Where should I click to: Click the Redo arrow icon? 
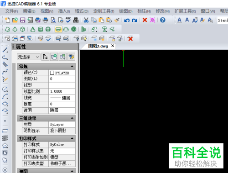(x=135, y=20)
